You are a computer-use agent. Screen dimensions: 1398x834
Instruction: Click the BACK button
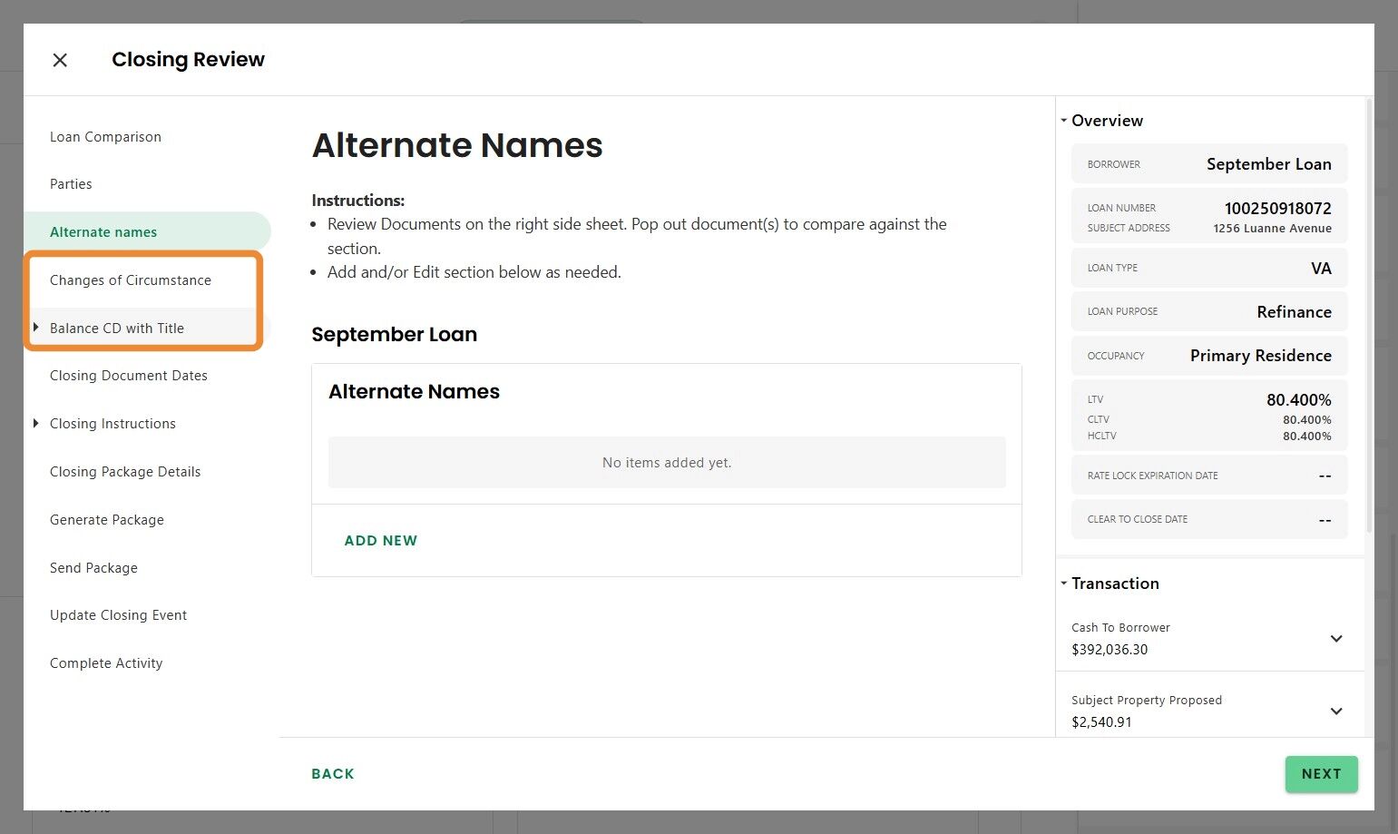333,774
